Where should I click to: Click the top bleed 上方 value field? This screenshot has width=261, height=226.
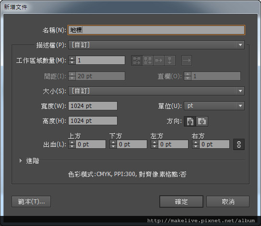[x=91, y=144]
